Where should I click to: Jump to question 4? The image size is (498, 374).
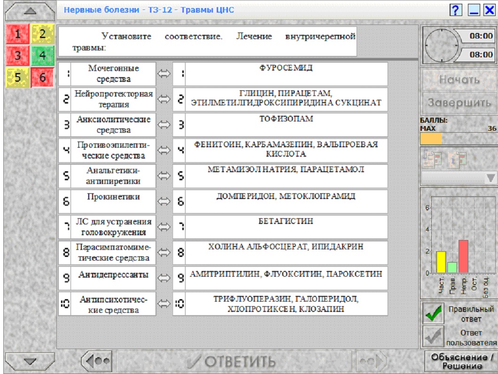(x=43, y=56)
